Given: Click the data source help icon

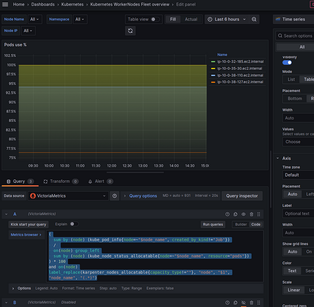Looking at the screenshot, I should click(x=115, y=196).
